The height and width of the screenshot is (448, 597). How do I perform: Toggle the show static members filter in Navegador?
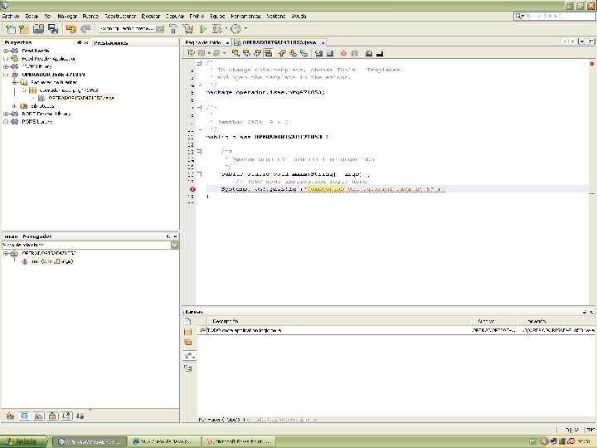(x=37, y=416)
